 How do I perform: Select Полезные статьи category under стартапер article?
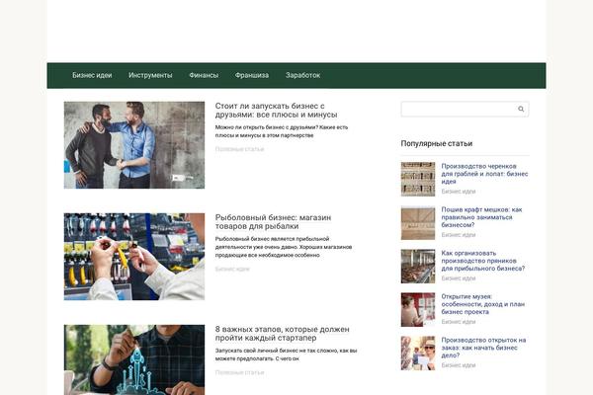pyautogui.click(x=239, y=372)
